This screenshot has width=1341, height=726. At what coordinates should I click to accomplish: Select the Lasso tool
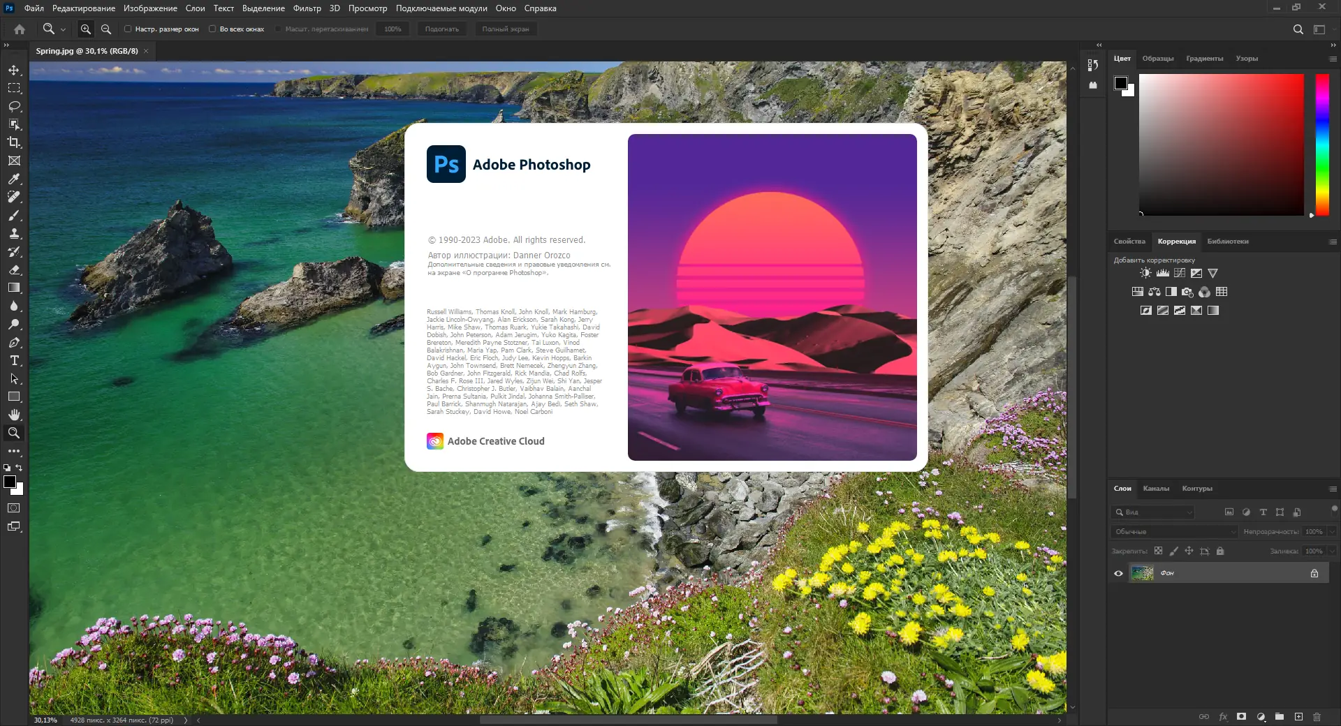14,106
